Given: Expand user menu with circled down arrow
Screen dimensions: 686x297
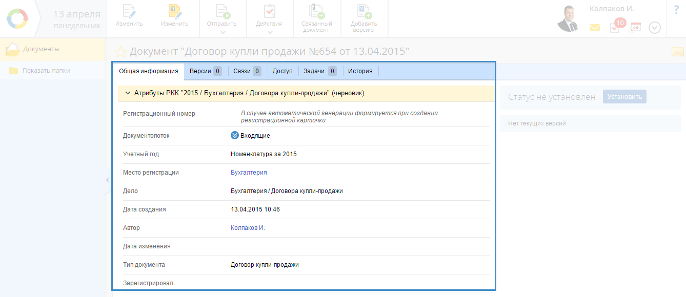Looking at the screenshot, I should tap(655, 28).
